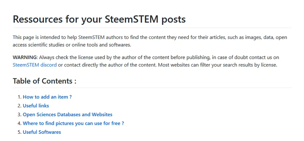Click the bold WARNING label
This screenshot has width=304, height=141.
tap(25, 57)
